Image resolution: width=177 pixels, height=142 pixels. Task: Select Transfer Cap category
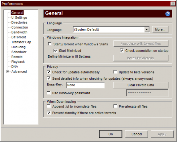[x=21, y=42]
